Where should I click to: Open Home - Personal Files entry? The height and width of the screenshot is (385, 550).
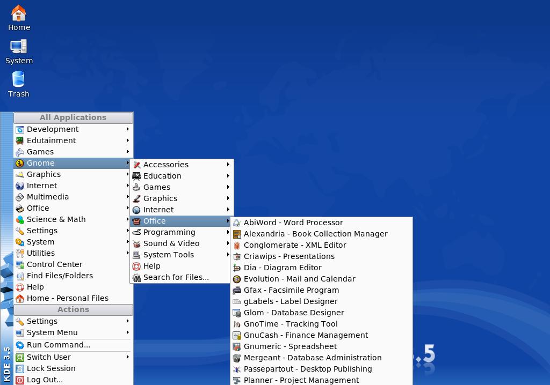(x=73, y=298)
